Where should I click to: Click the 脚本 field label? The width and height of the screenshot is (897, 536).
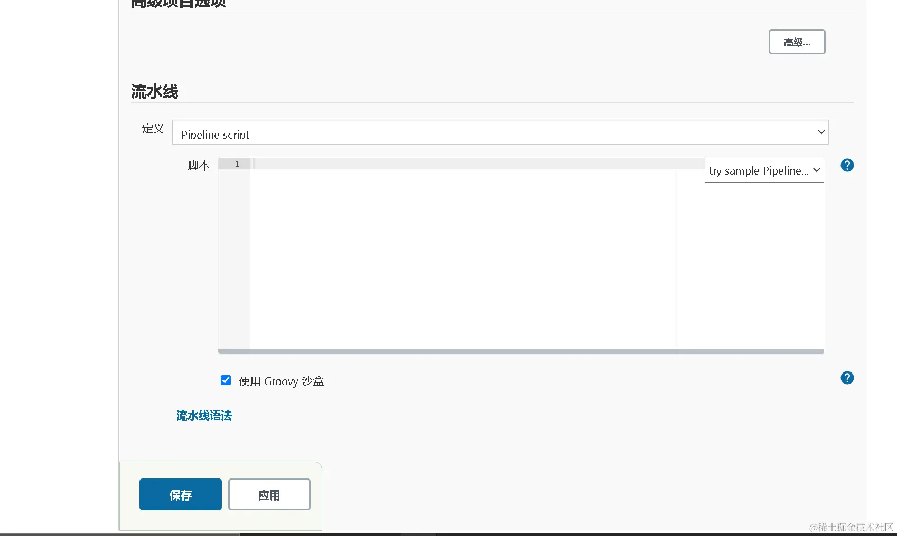point(199,166)
